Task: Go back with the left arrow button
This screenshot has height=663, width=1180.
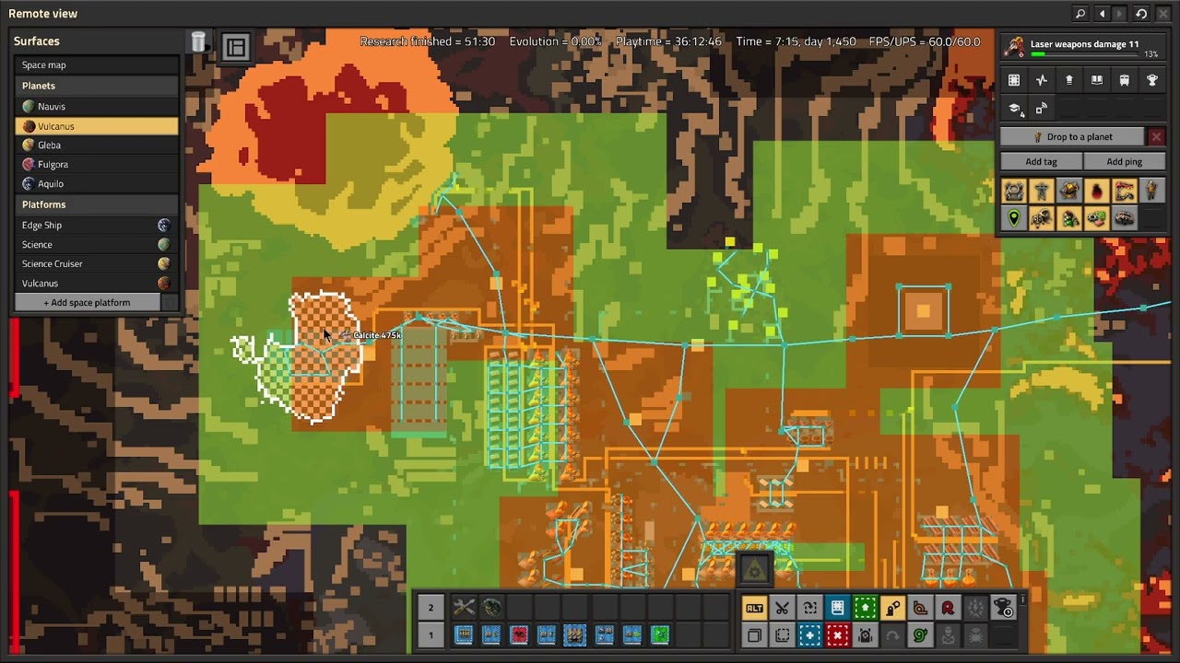Action: pos(1101,14)
